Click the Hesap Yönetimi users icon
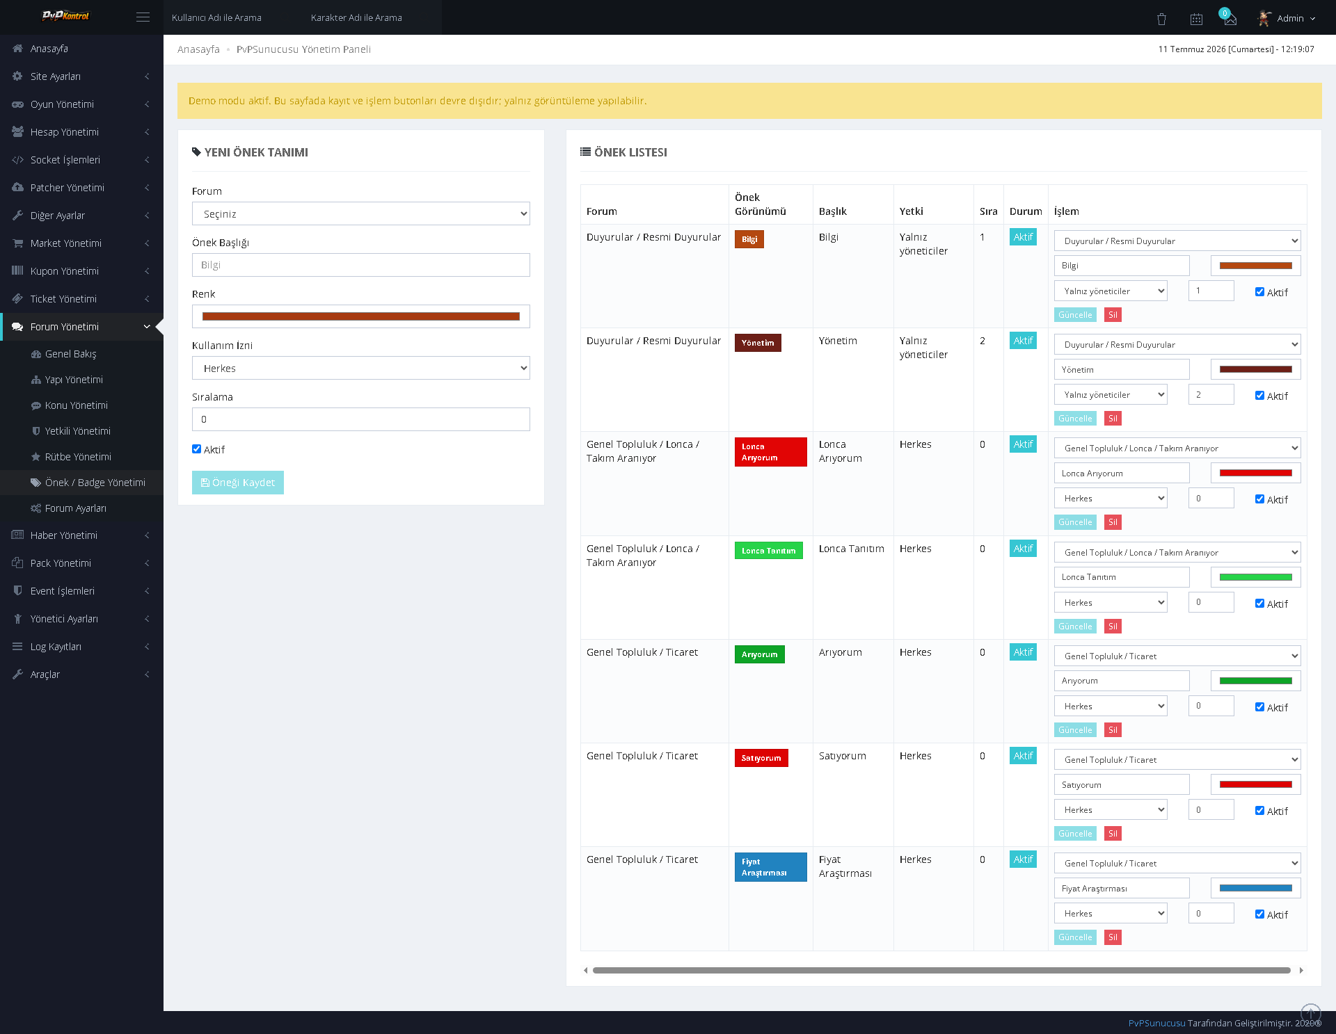This screenshot has width=1336, height=1034. [x=17, y=132]
